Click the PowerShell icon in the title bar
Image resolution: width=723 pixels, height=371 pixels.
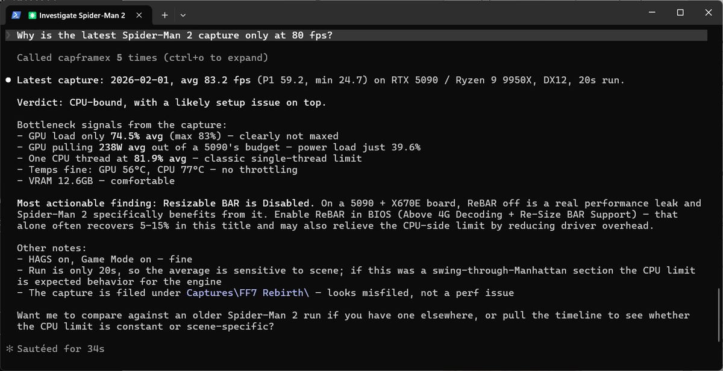[x=17, y=14]
